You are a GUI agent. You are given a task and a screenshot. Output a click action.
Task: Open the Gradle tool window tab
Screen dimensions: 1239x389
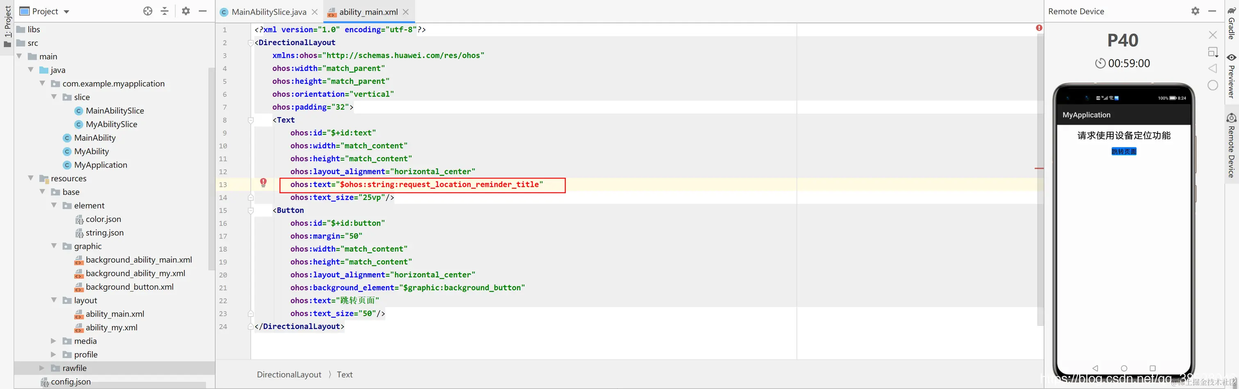(x=1232, y=23)
